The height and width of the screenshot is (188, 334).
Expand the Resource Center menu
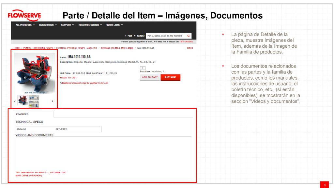click(x=90, y=25)
